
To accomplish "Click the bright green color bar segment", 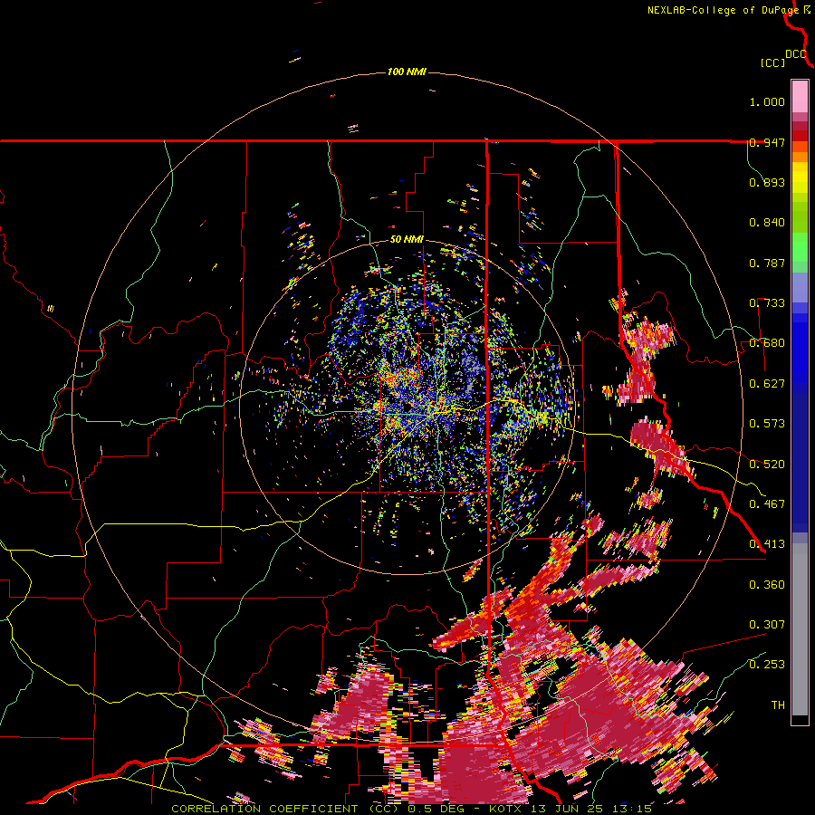I will coord(800,246).
